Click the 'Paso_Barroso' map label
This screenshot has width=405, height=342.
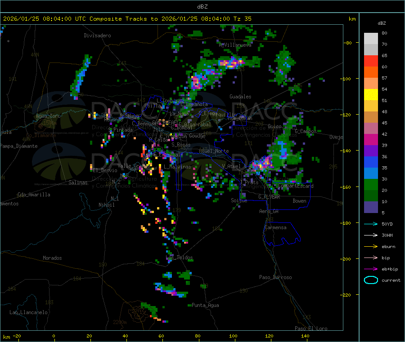click(275, 277)
